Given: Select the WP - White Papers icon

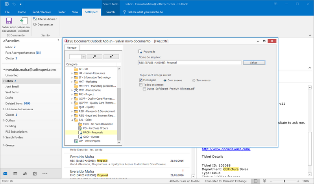Looking at the screenshot, I should pos(76,141).
